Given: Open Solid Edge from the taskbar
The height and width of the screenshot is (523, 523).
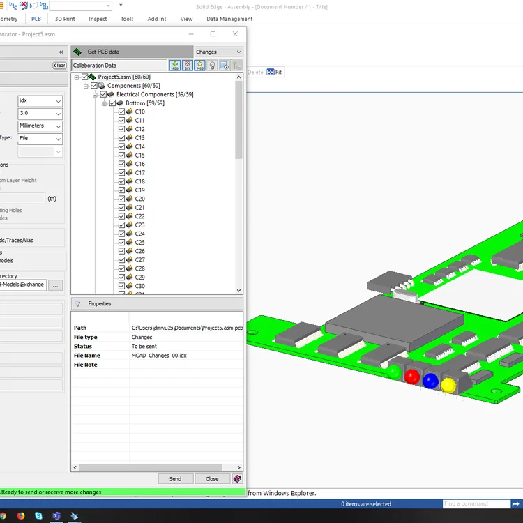Looking at the screenshot, I should pos(75,515).
